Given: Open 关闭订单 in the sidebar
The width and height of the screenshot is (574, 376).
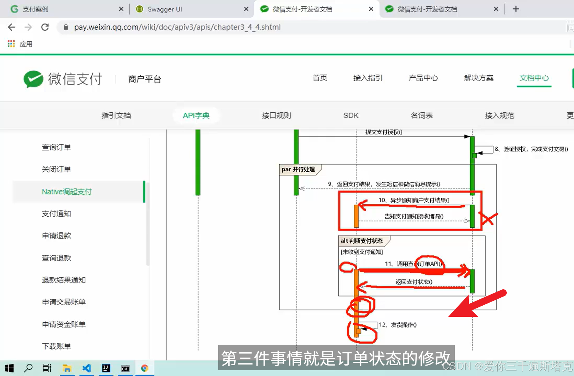Looking at the screenshot, I should pyautogui.click(x=56, y=169).
